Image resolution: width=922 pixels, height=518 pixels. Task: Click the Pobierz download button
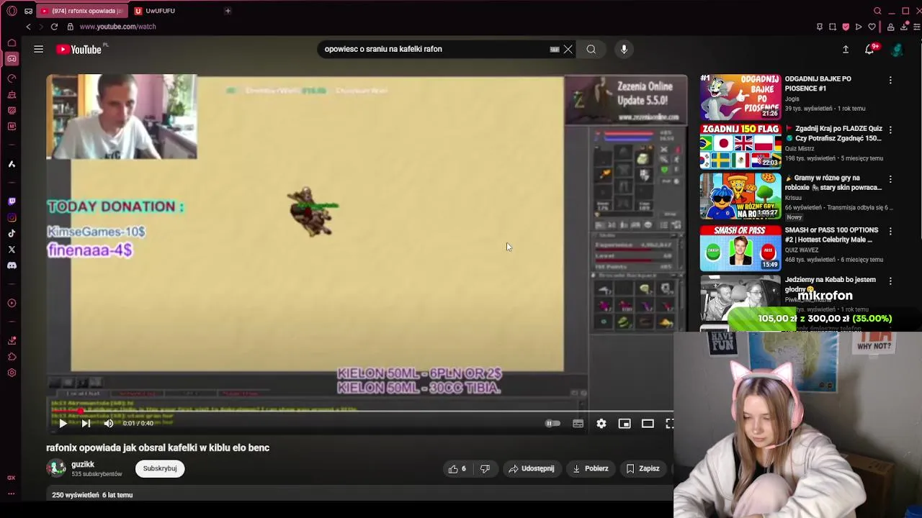point(591,468)
